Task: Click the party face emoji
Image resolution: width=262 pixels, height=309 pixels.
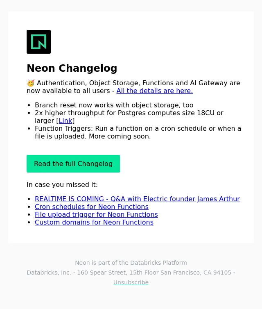Action: pyautogui.click(x=31, y=83)
